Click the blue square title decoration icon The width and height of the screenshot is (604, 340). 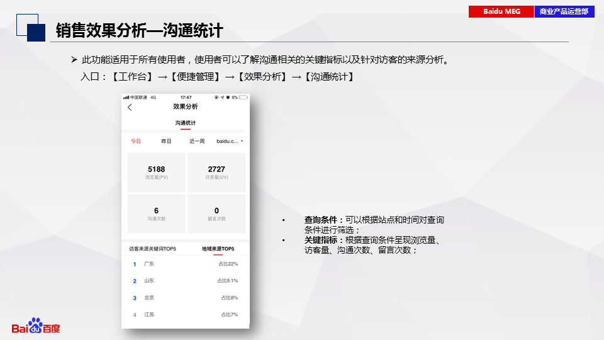tap(35, 31)
